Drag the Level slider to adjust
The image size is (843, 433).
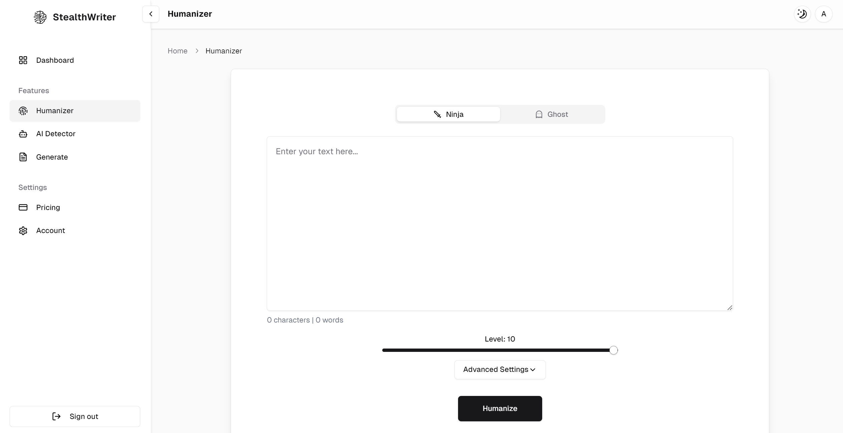point(614,350)
